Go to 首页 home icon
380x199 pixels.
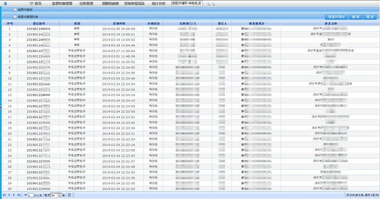31,4
